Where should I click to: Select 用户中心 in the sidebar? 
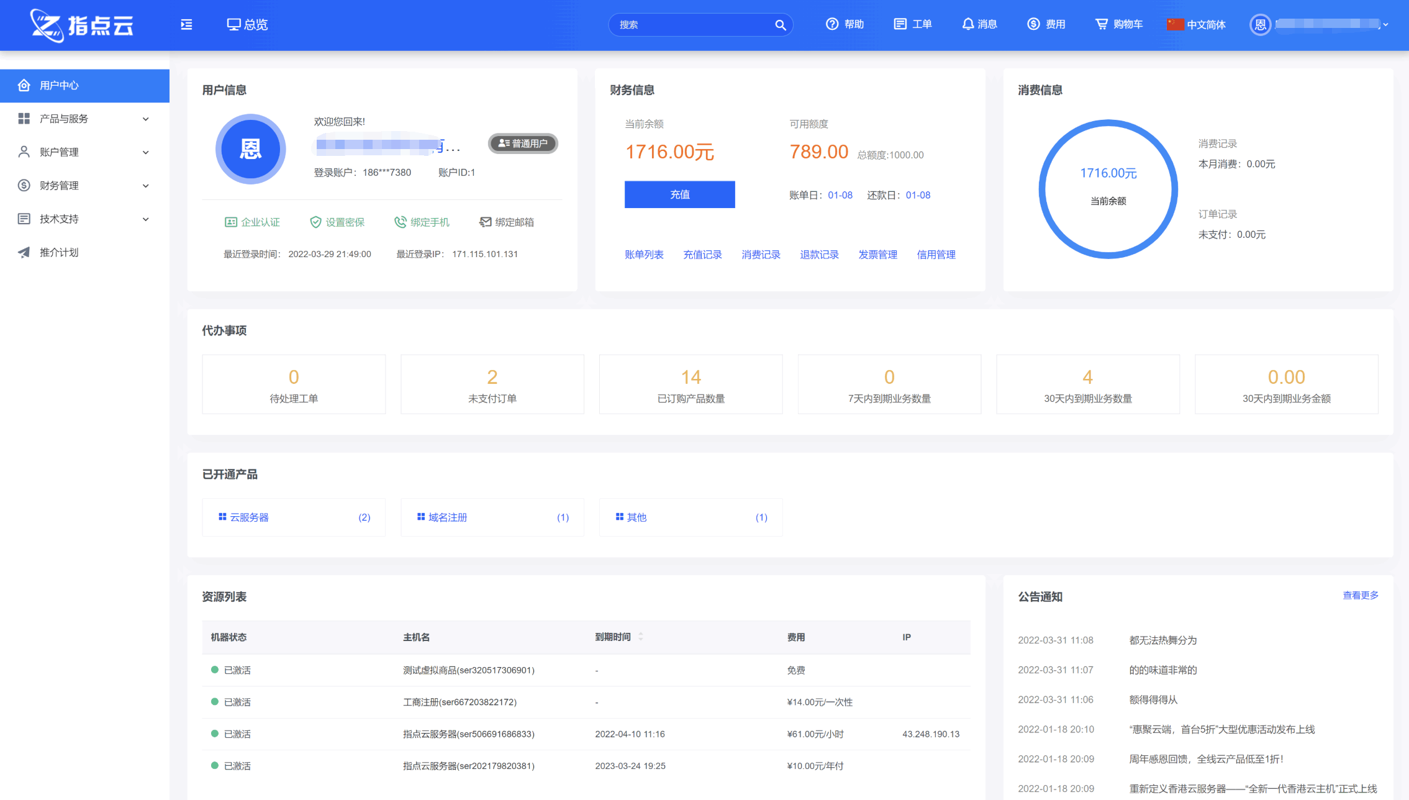click(58, 85)
